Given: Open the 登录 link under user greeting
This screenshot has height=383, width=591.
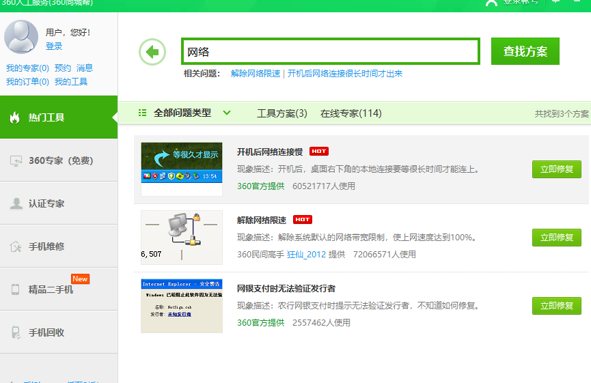Looking at the screenshot, I should pos(54,46).
